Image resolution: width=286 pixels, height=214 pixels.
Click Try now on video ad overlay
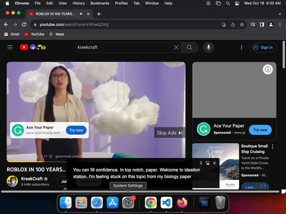point(76,130)
